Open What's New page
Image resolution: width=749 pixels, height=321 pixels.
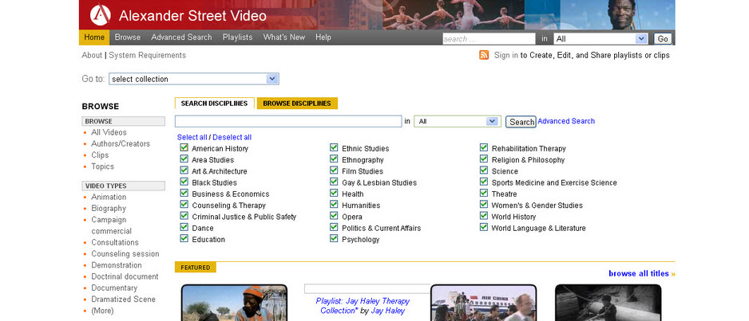(x=283, y=37)
